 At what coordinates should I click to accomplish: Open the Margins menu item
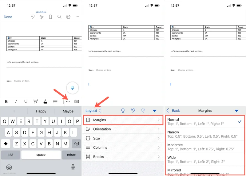pyautogui.click(x=123, y=120)
